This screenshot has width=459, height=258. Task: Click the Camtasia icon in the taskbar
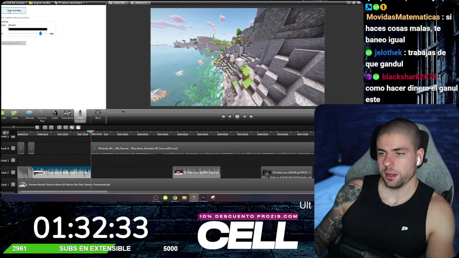click(x=194, y=198)
